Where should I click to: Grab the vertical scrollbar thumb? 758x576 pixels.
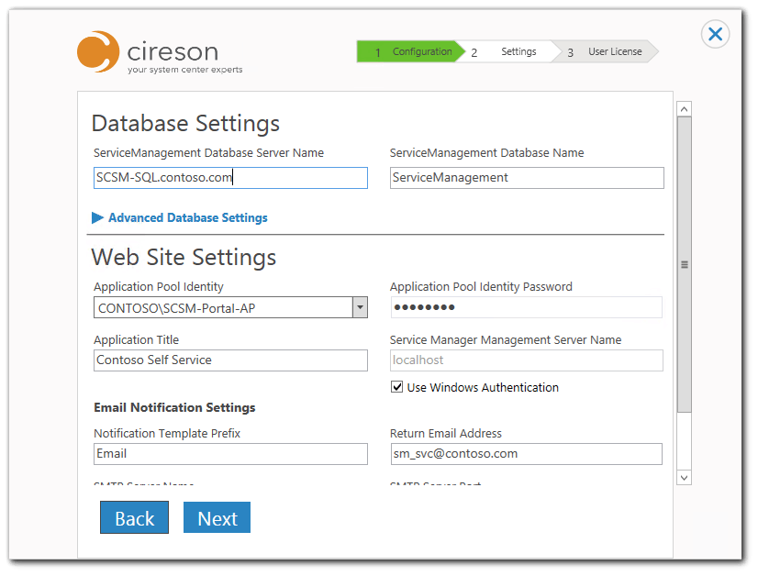[684, 264]
